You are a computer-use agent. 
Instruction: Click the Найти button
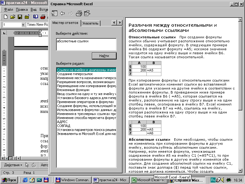[104, 56]
